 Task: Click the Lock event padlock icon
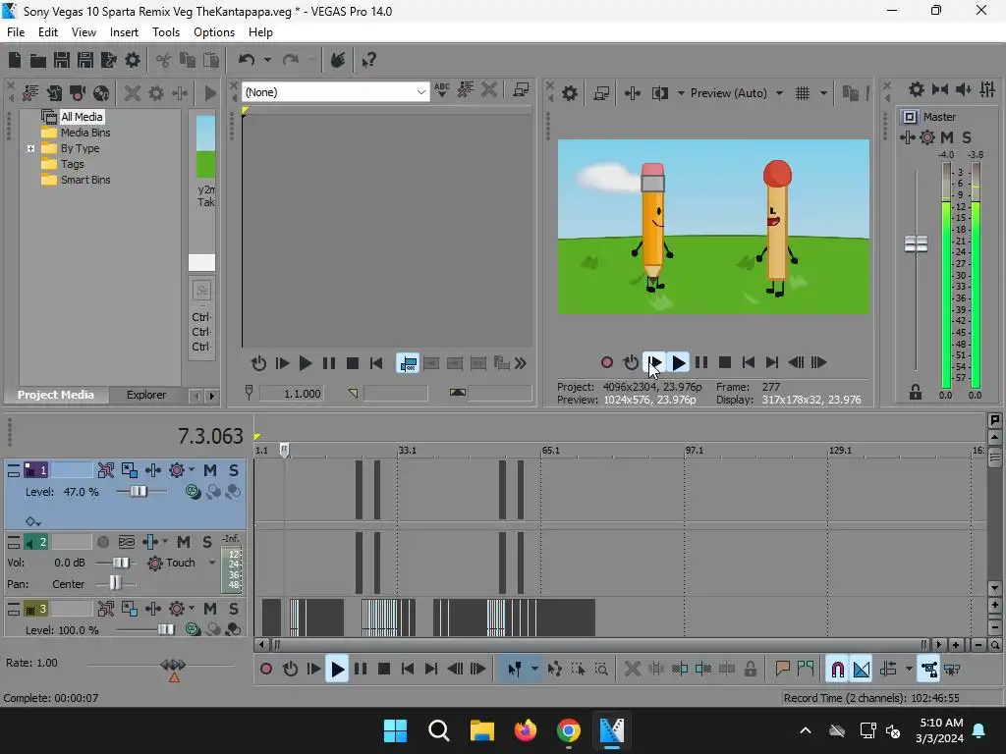[750, 670]
